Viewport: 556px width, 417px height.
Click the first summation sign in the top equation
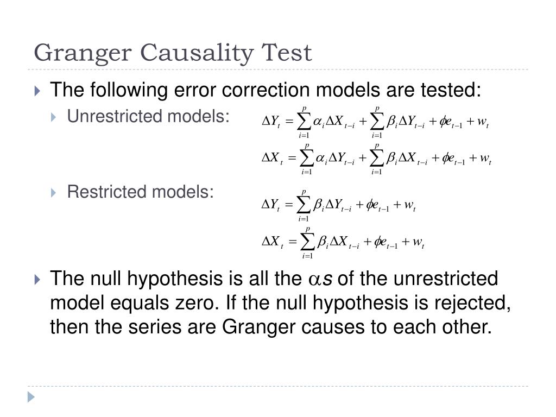tap(304, 122)
